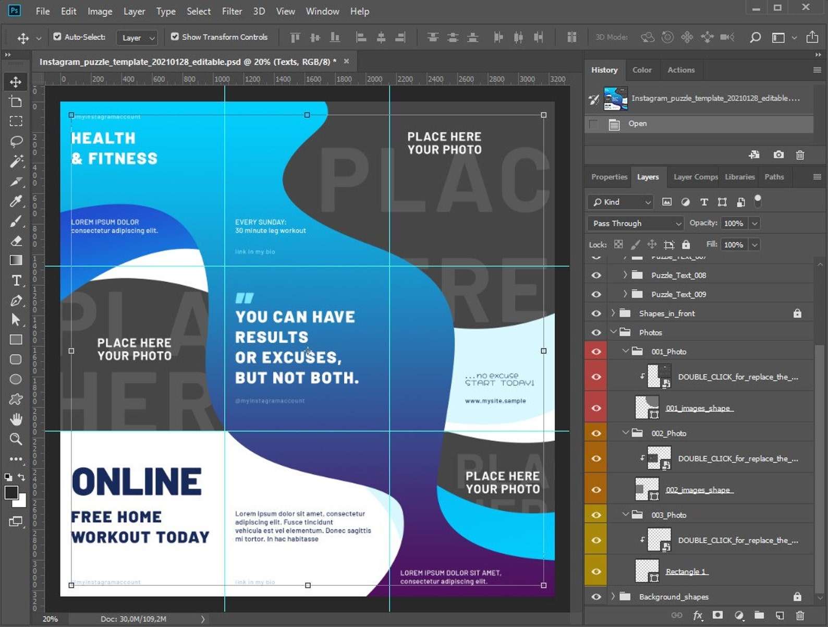Select the Path Selection tool
Screen dimensions: 828x627
coord(16,320)
